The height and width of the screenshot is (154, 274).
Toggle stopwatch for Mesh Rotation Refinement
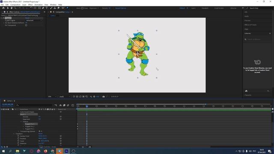[x=6, y=23]
